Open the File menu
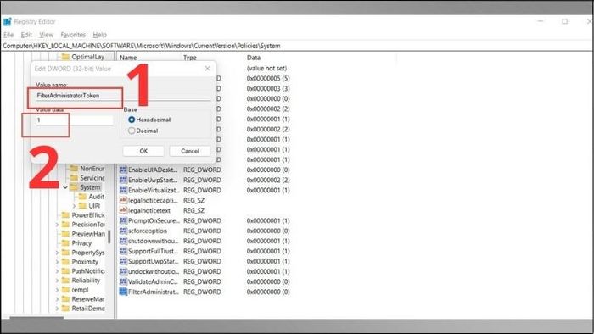594x334 pixels. [x=8, y=35]
